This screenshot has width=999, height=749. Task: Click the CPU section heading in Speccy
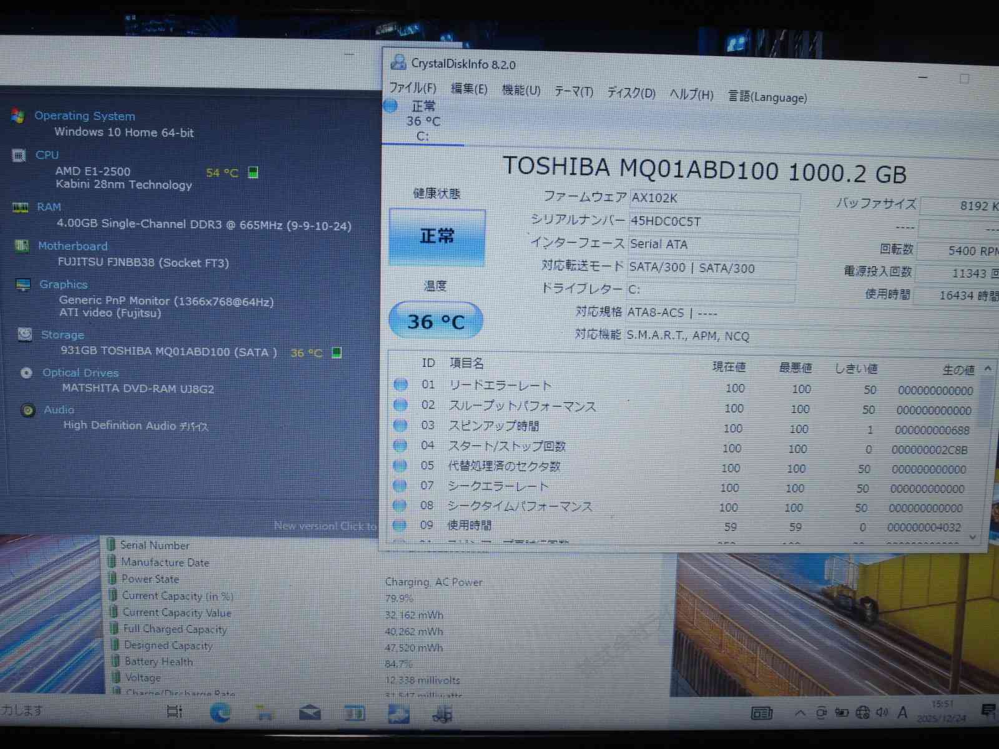47,155
